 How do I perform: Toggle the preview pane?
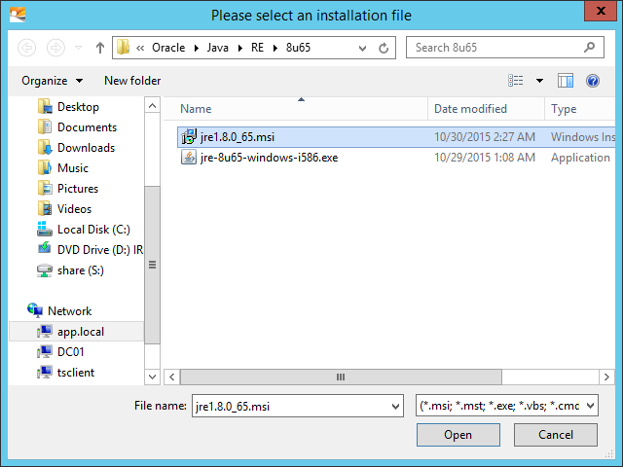point(565,81)
